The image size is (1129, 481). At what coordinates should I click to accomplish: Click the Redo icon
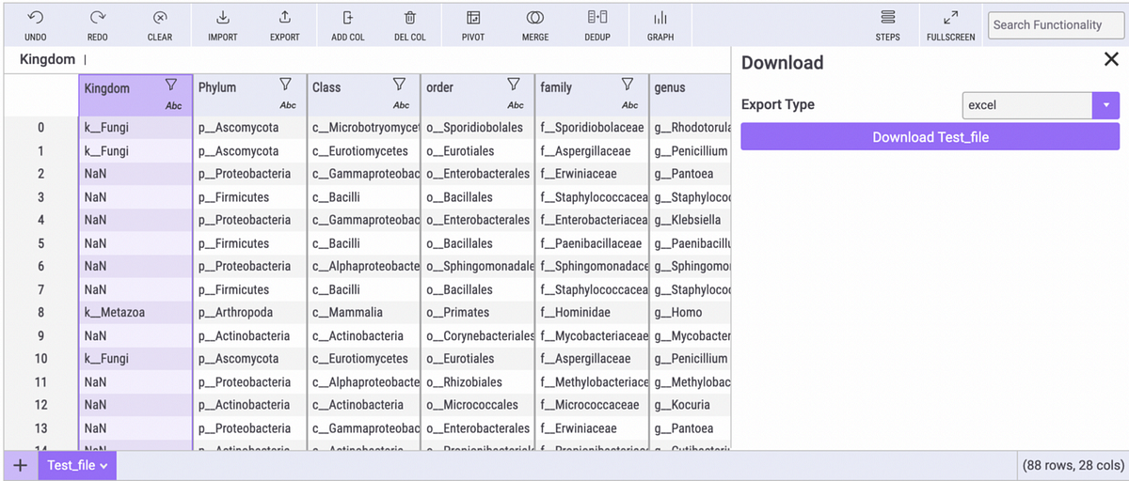tap(97, 18)
